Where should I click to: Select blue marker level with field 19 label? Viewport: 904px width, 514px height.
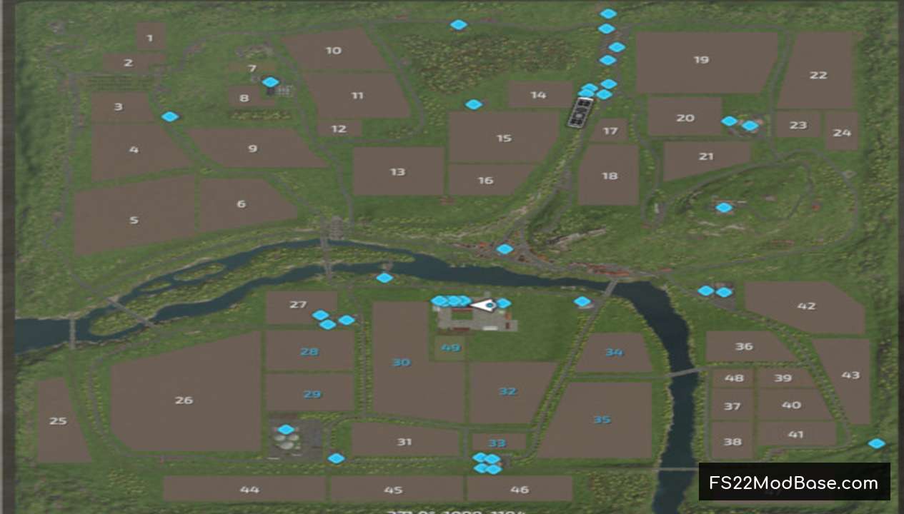pos(607,60)
